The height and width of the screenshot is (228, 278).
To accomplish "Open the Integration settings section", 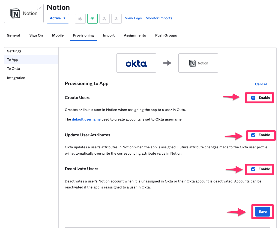I will [16, 78].
